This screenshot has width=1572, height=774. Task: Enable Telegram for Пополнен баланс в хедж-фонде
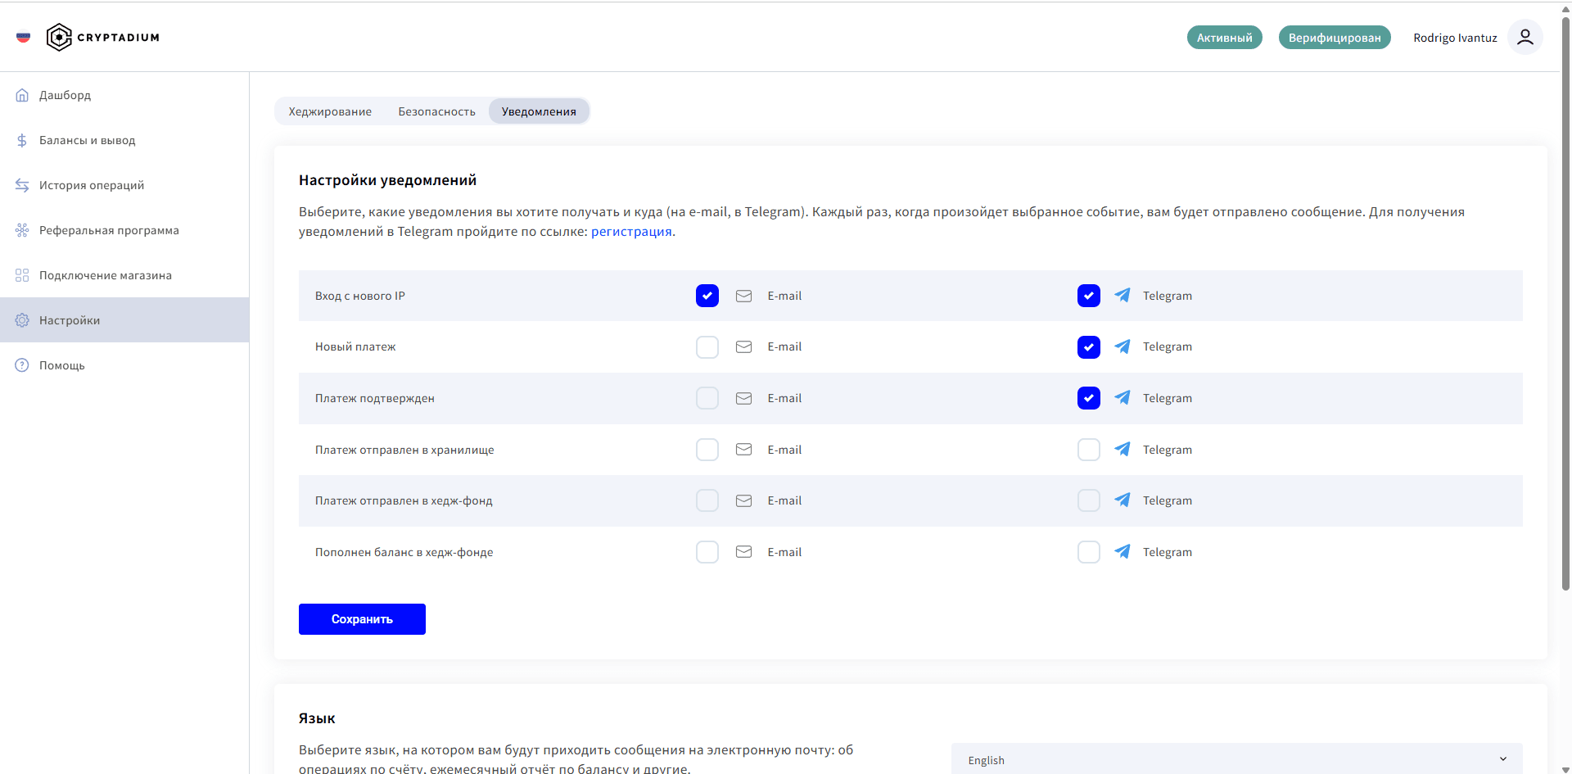click(x=1089, y=552)
